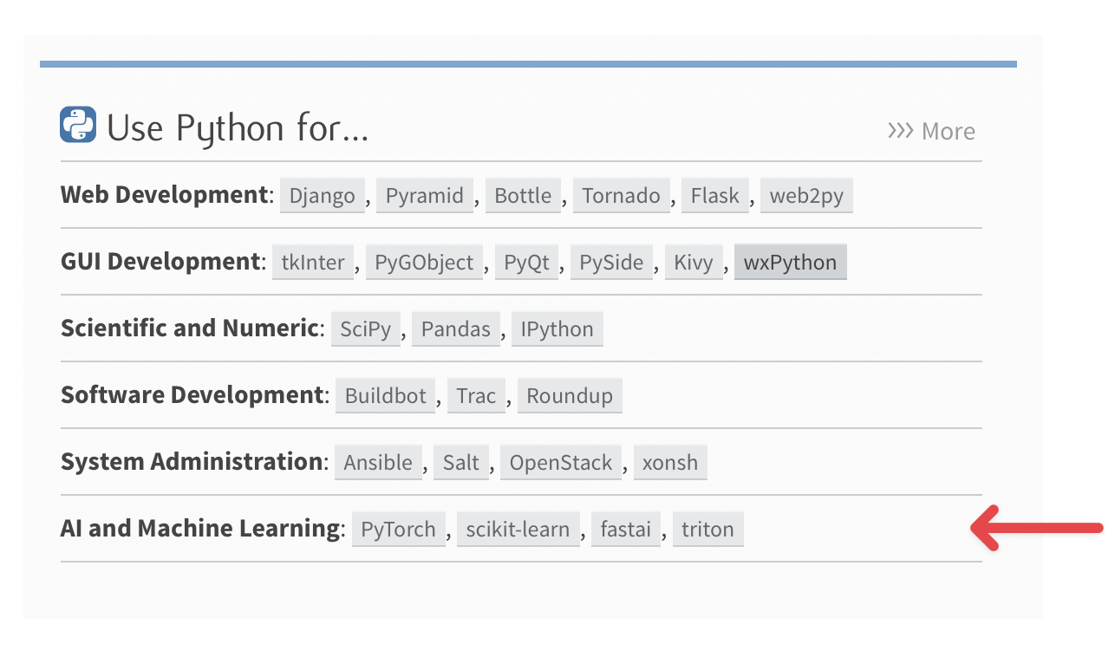Viewport: 1115px width, 657px height.
Task: Select the Ansible link
Action: (x=378, y=462)
